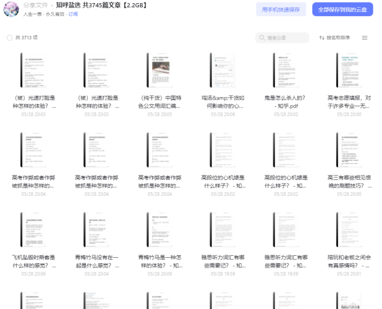Click 全部保存到我的云盘 button
Screen dimensions: 382x309
(x=342, y=9)
